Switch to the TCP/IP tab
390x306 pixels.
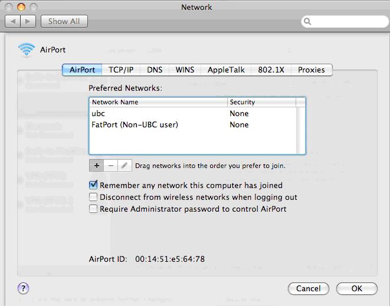point(121,70)
